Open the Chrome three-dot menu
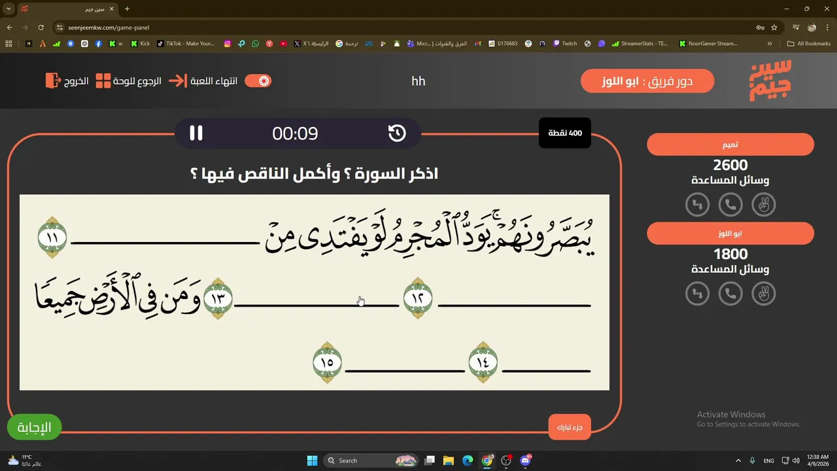Viewport: 837px width, 471px height. click(x=827, y=27)
